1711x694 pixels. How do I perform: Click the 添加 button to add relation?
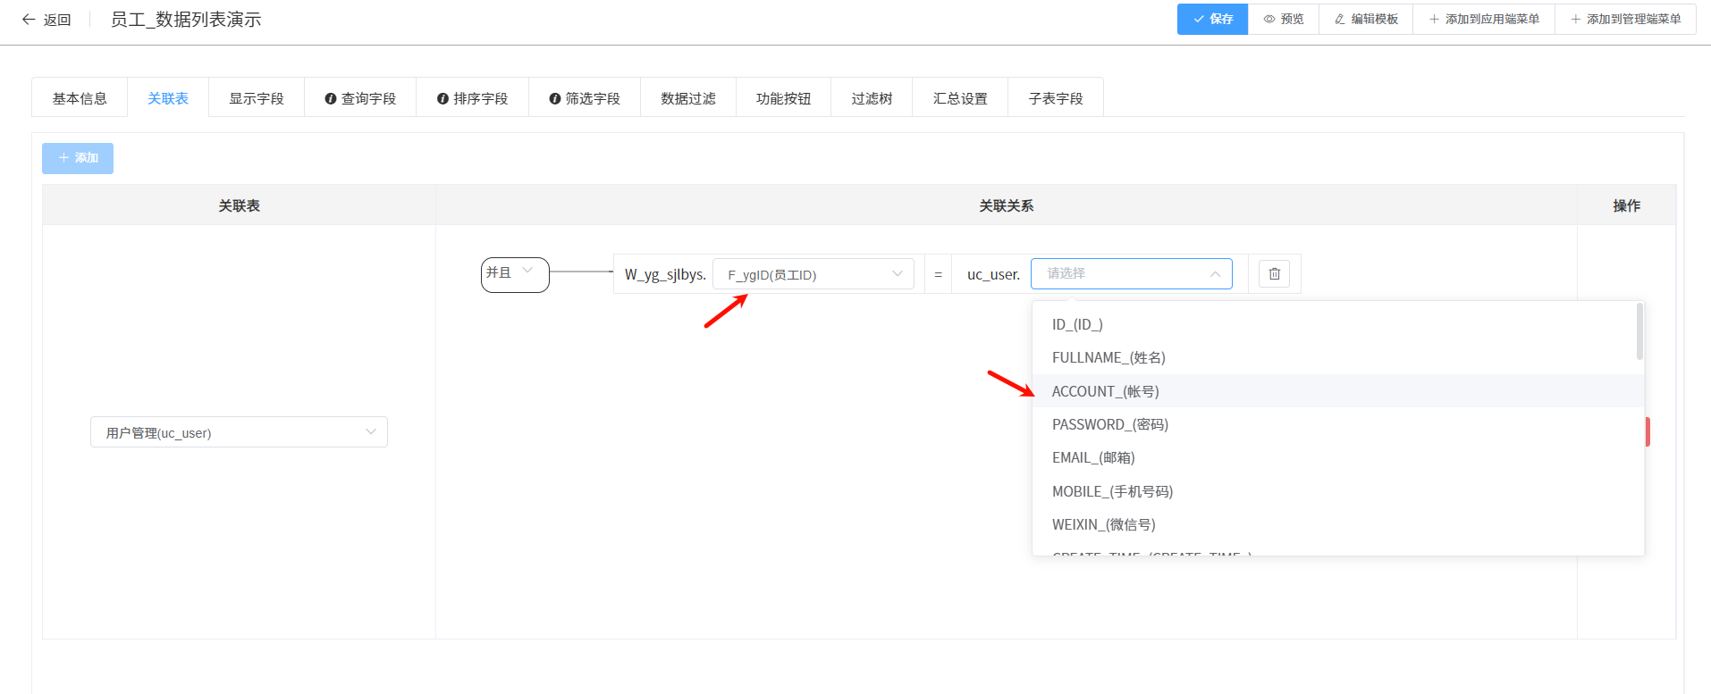[78, 158]
